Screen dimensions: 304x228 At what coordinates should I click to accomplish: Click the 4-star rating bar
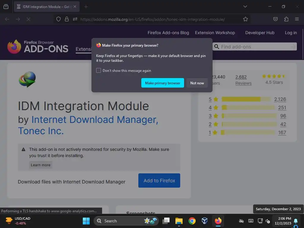(x=248, y=107)
